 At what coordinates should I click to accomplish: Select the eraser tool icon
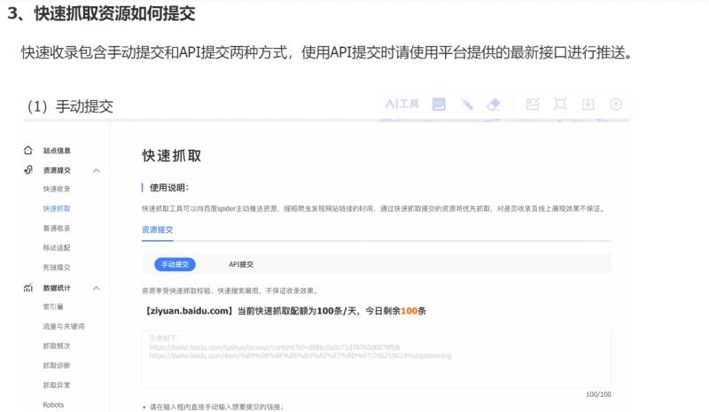tap(494, 105)
